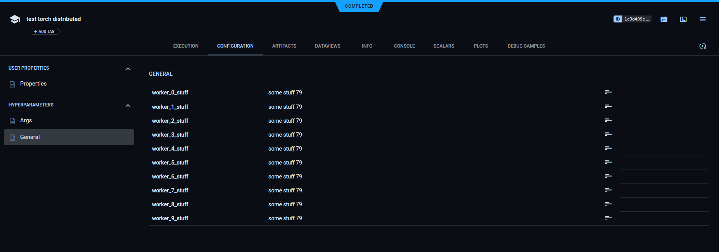Click the auto-refresh icon near tabs
The image size is (719, 252).
point(702,46)
